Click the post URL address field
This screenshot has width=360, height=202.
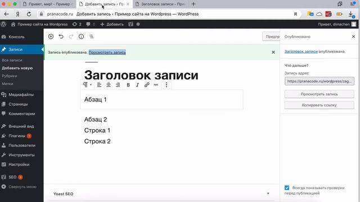(319, 81)
